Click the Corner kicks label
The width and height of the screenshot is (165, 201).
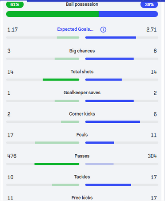coord(82,114)
